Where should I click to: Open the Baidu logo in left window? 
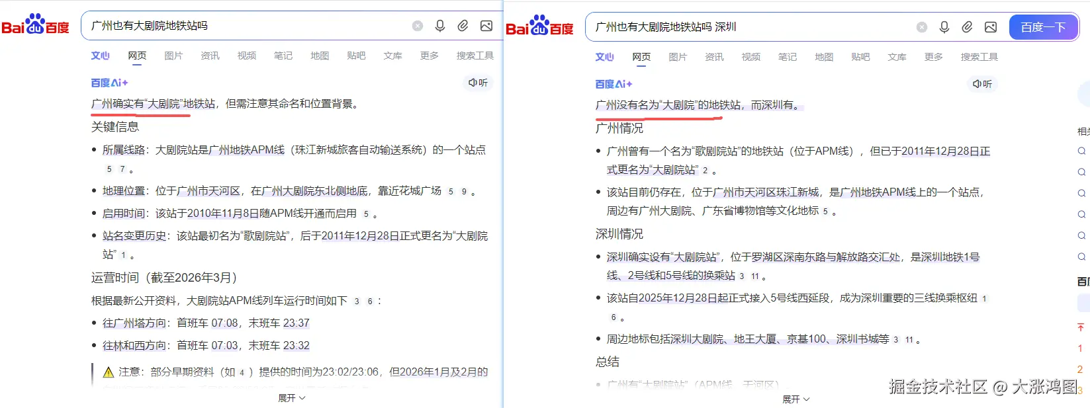point(35,25)
